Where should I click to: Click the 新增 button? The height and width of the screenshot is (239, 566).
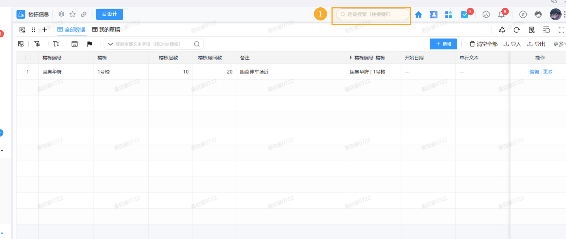click(443, 44)
